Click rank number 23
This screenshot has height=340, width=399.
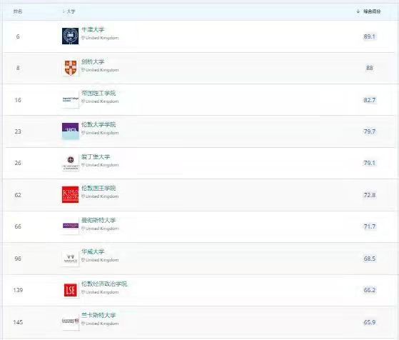click(x=18, y=131)
